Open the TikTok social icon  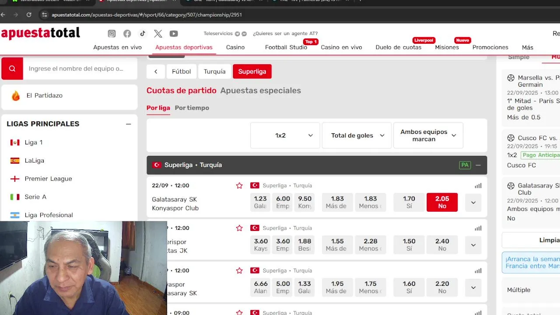143,34
